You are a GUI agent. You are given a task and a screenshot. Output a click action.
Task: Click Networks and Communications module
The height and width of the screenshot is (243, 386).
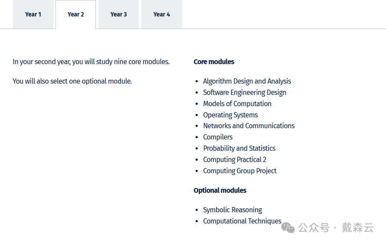tap(249, 126)
